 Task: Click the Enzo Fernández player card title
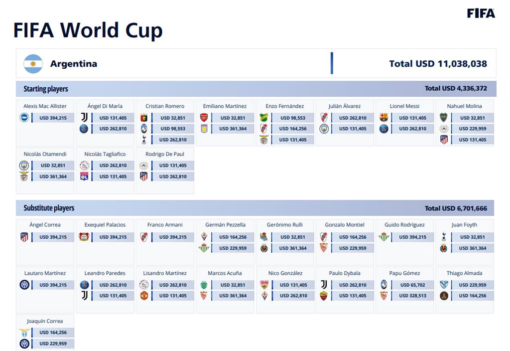tap(284, 106)
